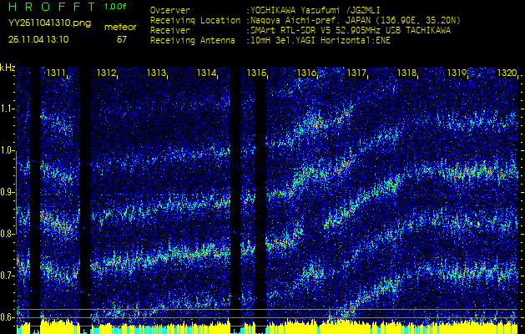Click the 1319 time marker

tap(457, 73)
